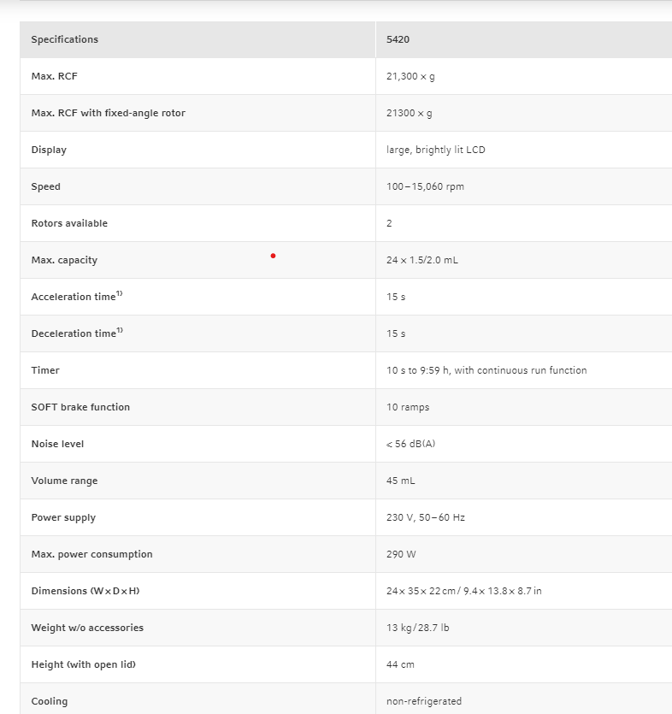Click the Specifications column header

(x=65, y=39)
